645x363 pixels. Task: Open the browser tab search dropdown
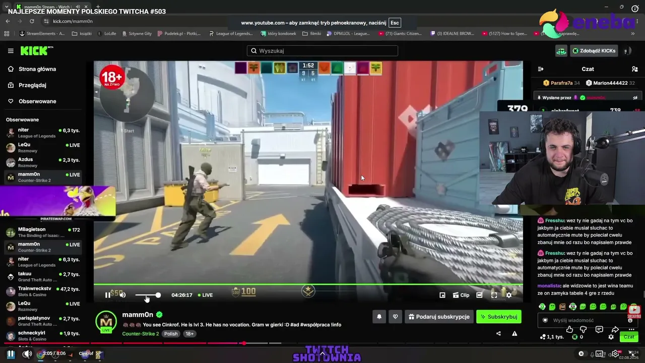(x=6, y=7)
